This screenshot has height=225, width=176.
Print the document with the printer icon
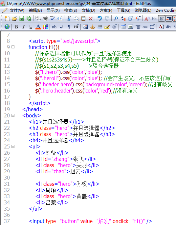(x=45, y=18)
